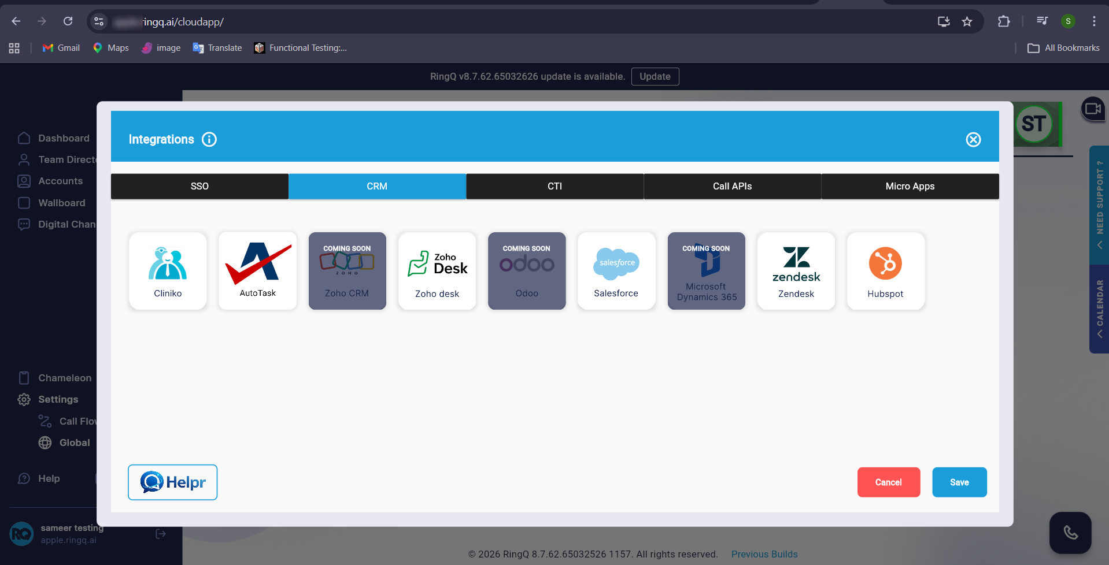The width and height of the screenshot is (1109, 565).
Task: Select Microsoft Dynamics 365 card
Action: coord(707,271)
